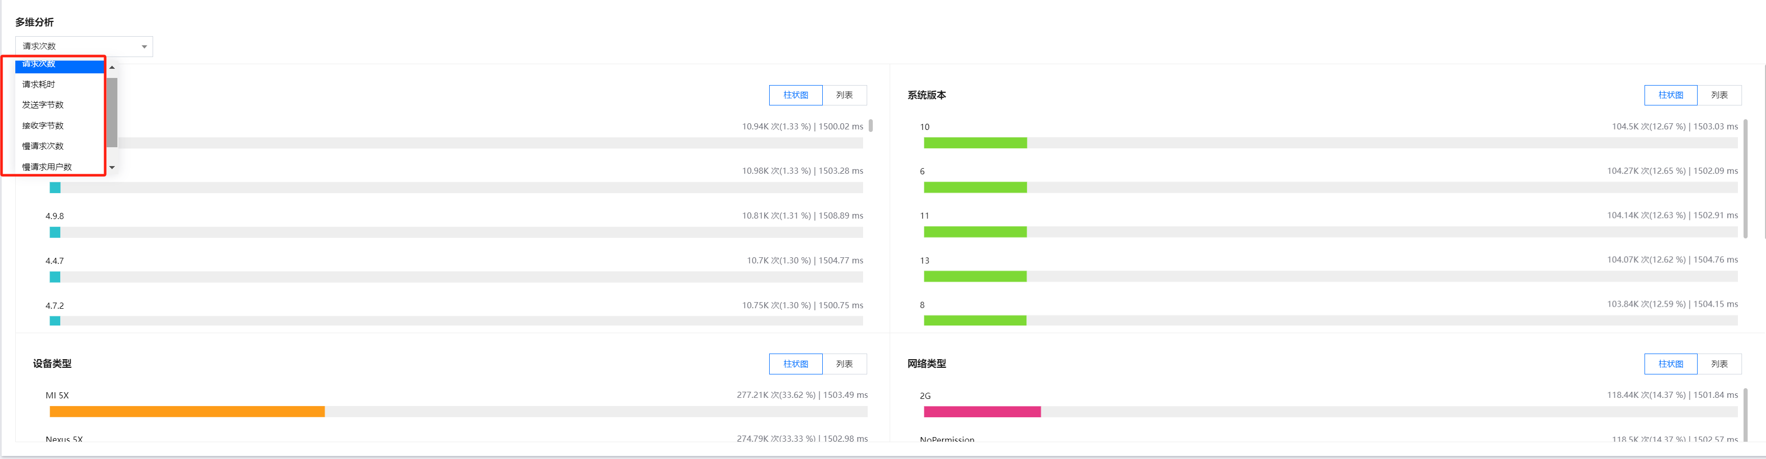
Task: Open the 请求次数 metric dropdown
Action: click(x=84, y=46)
